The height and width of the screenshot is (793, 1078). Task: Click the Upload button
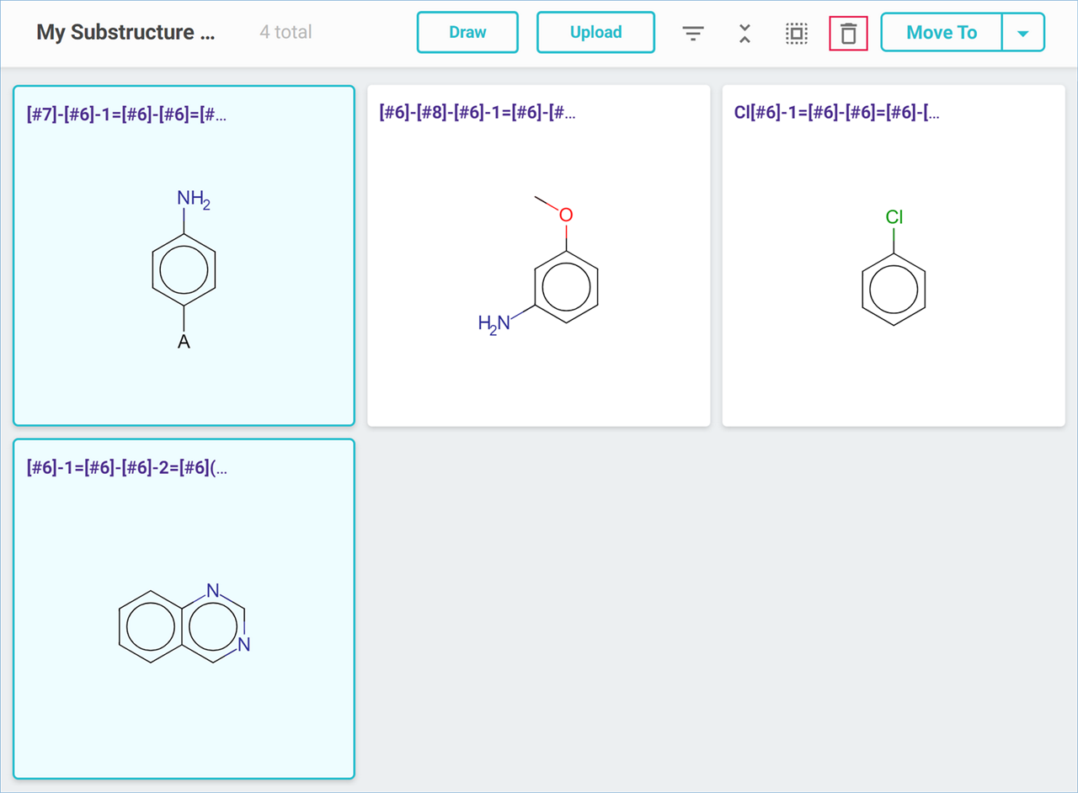coord(595,33)
